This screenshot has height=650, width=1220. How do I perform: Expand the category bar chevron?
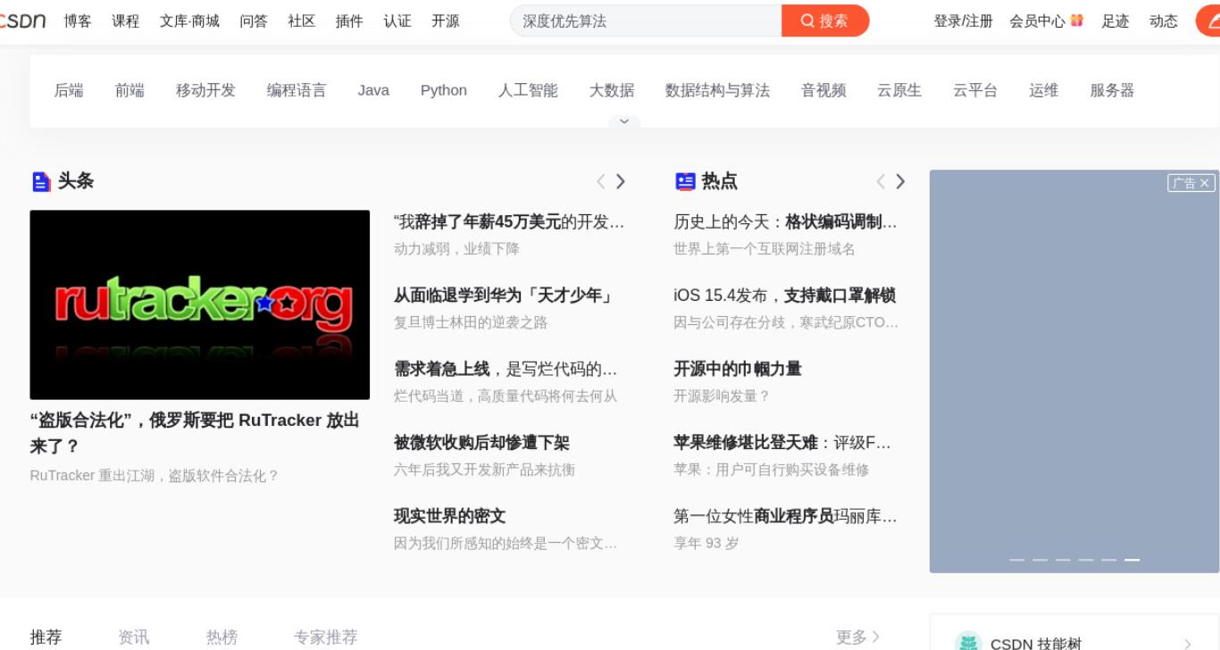[x=624, y=121]
